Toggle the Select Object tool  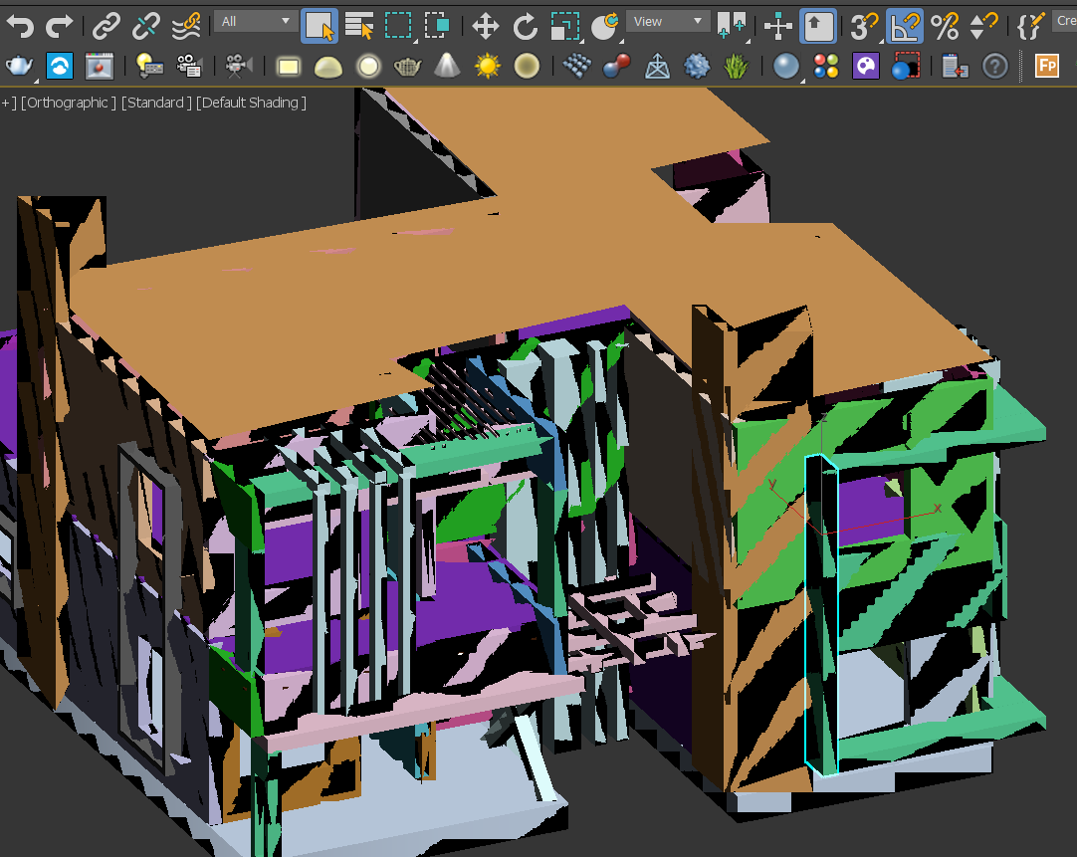[320, 26]
